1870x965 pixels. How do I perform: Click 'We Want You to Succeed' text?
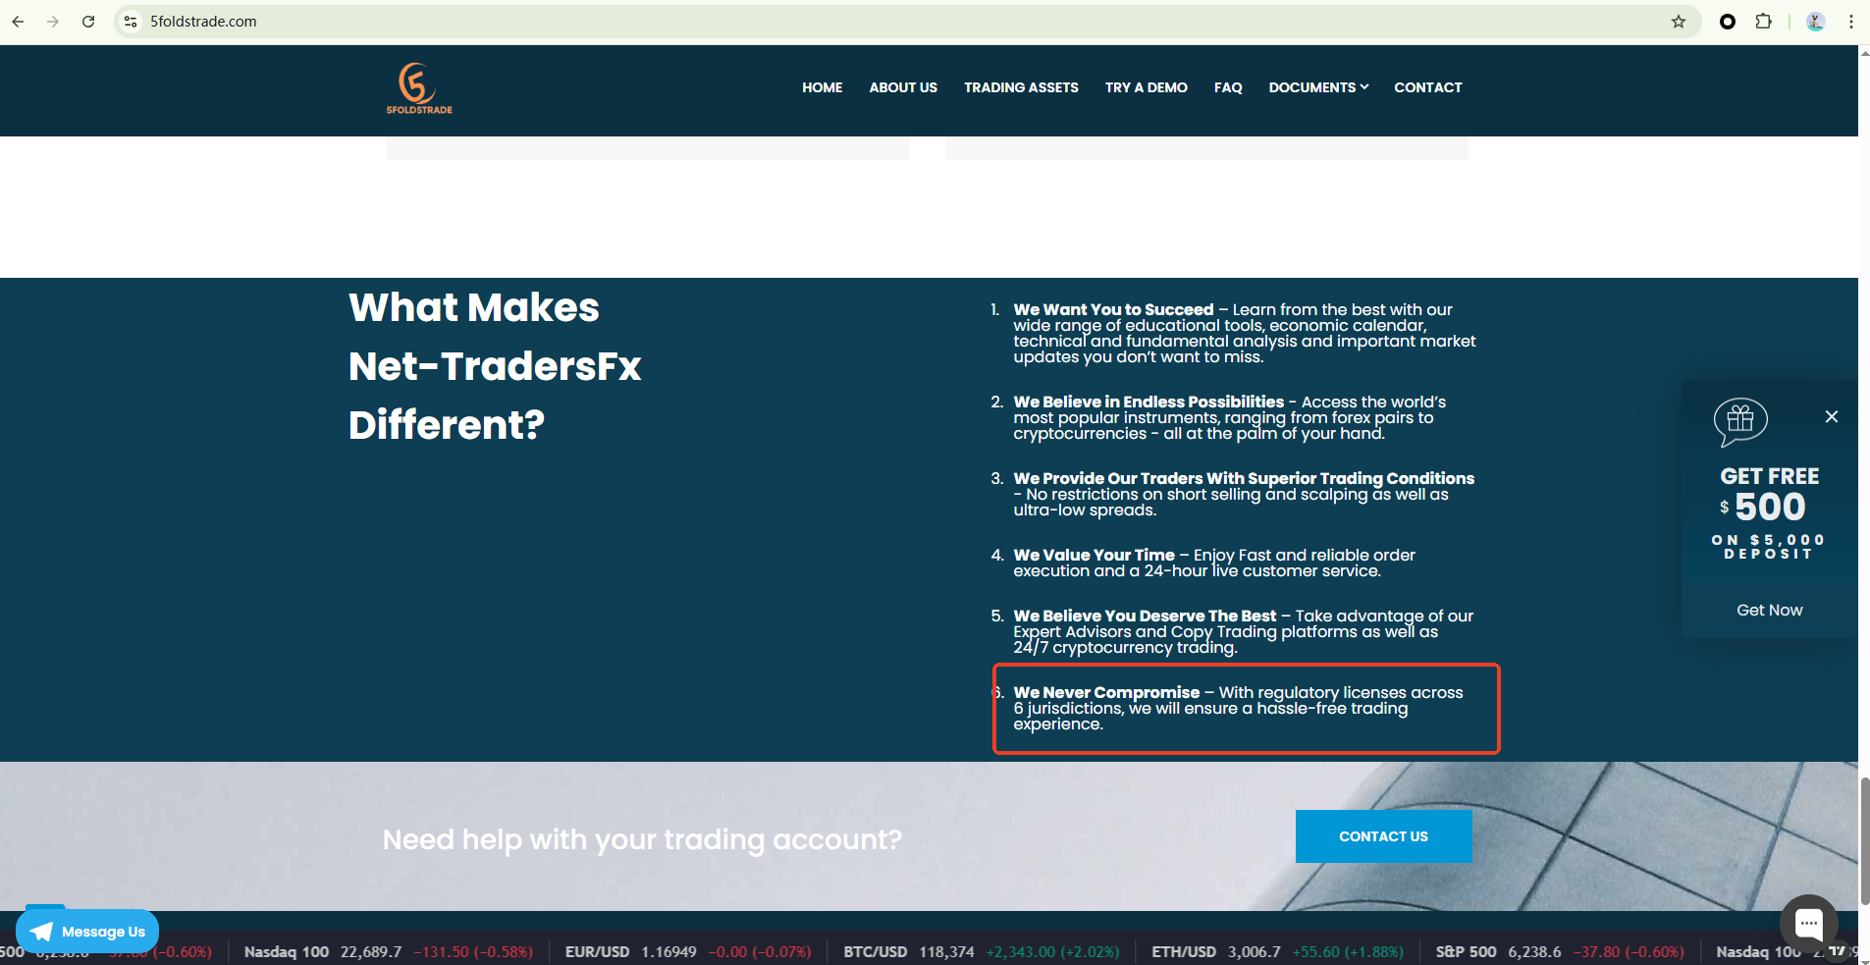[1113, 309]
